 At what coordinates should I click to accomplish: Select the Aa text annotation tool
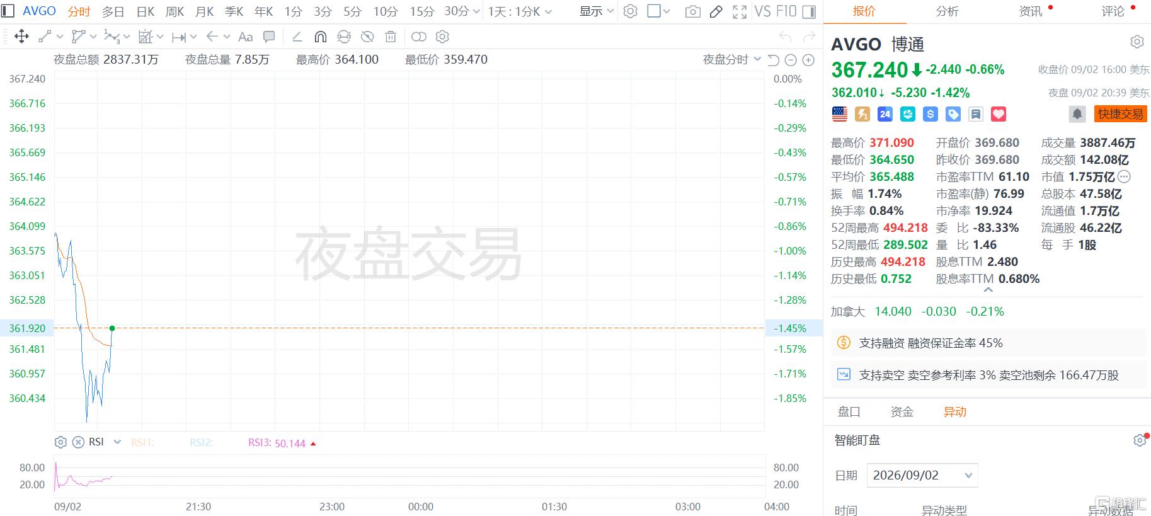click(x=246, y=37)
